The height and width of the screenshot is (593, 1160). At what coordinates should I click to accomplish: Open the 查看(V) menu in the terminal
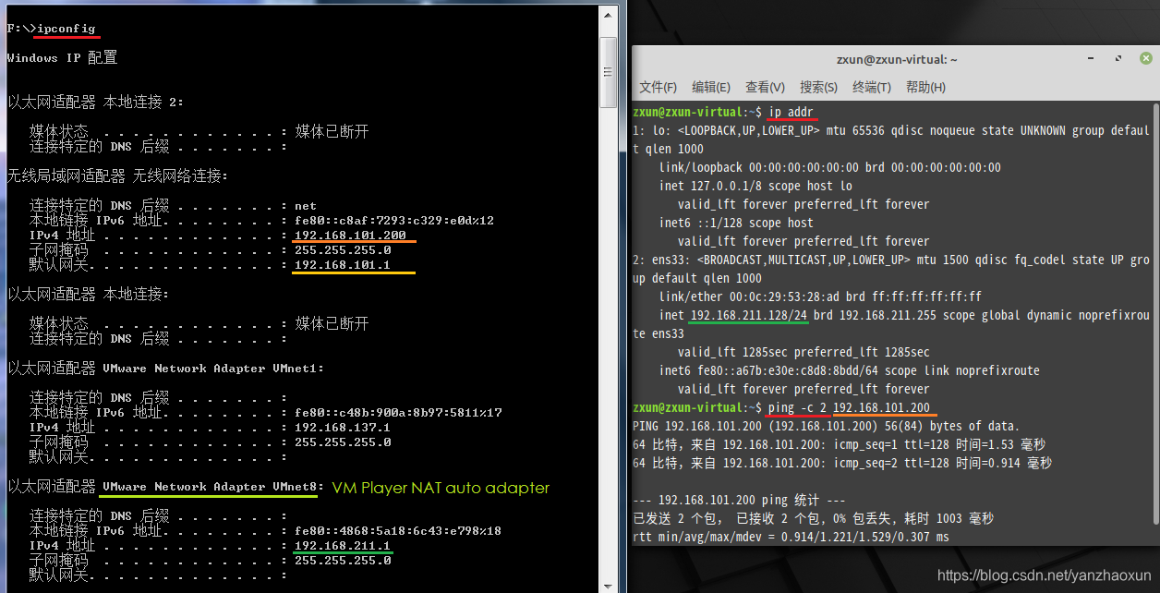click(x=765, y=87)
